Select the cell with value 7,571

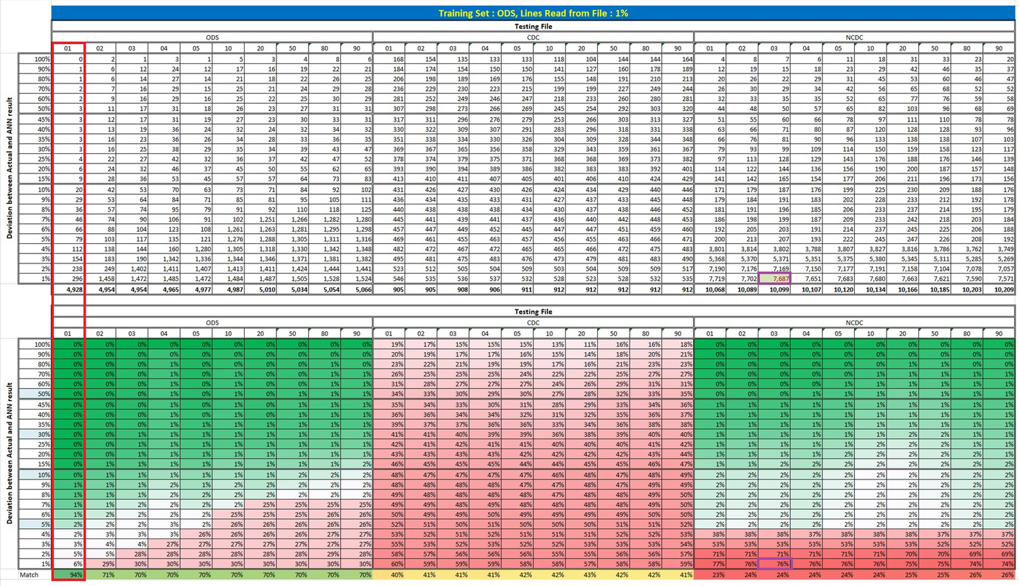click(999, 278)
